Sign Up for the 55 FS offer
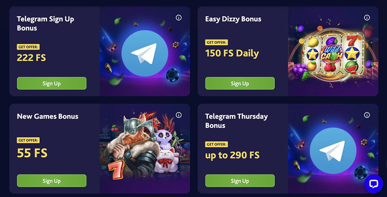 click(51, 181)
